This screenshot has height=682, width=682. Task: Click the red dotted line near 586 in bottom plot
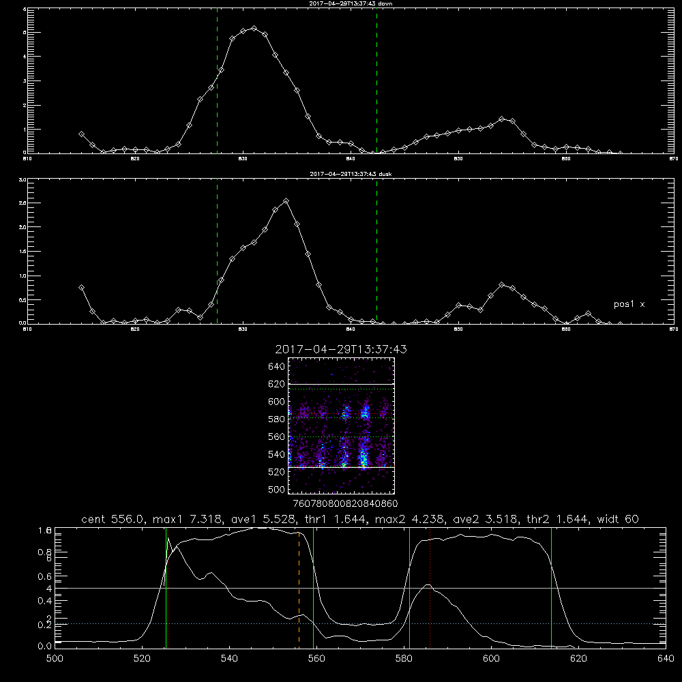coord(430,587)
